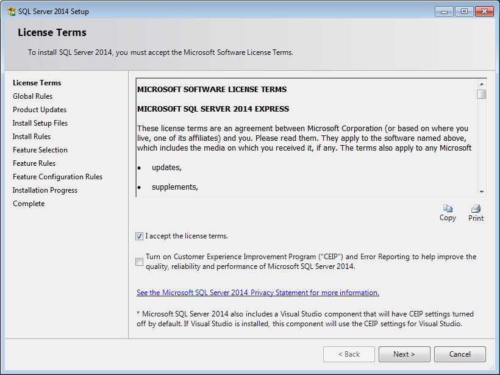
Task: Select the Feature Configuration Rules step
Action: (57, 177)
